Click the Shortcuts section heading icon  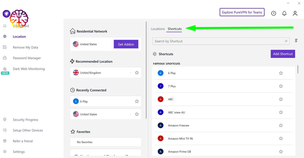tap(155, 54)
